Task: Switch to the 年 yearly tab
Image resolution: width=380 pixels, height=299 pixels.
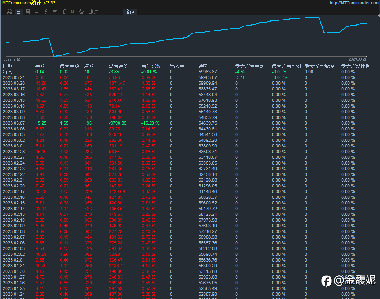Action: pyautogui.click(x=55, y=12)
